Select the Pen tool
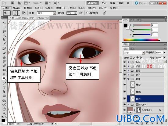 point(4,83)
